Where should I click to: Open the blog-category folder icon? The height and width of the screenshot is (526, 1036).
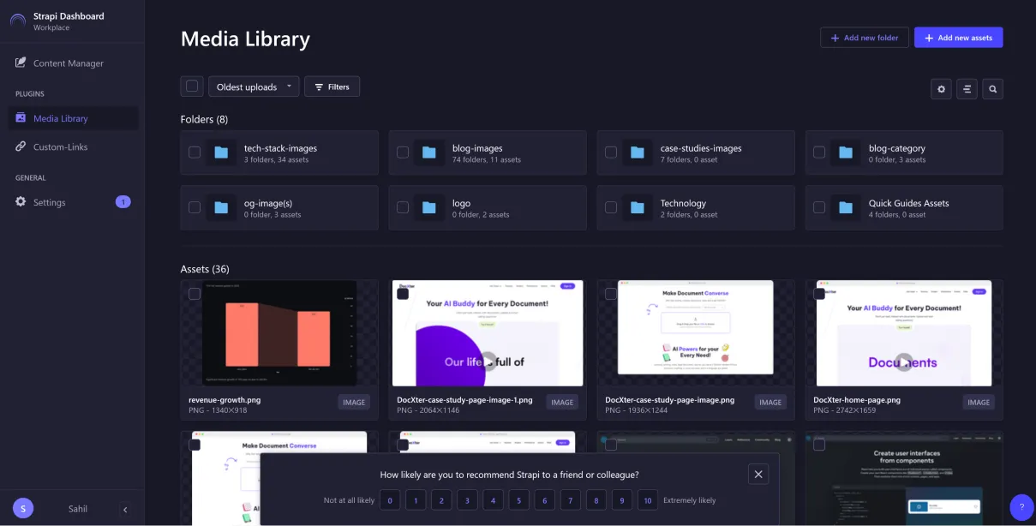pyautogui.click(x=846, y=152)
